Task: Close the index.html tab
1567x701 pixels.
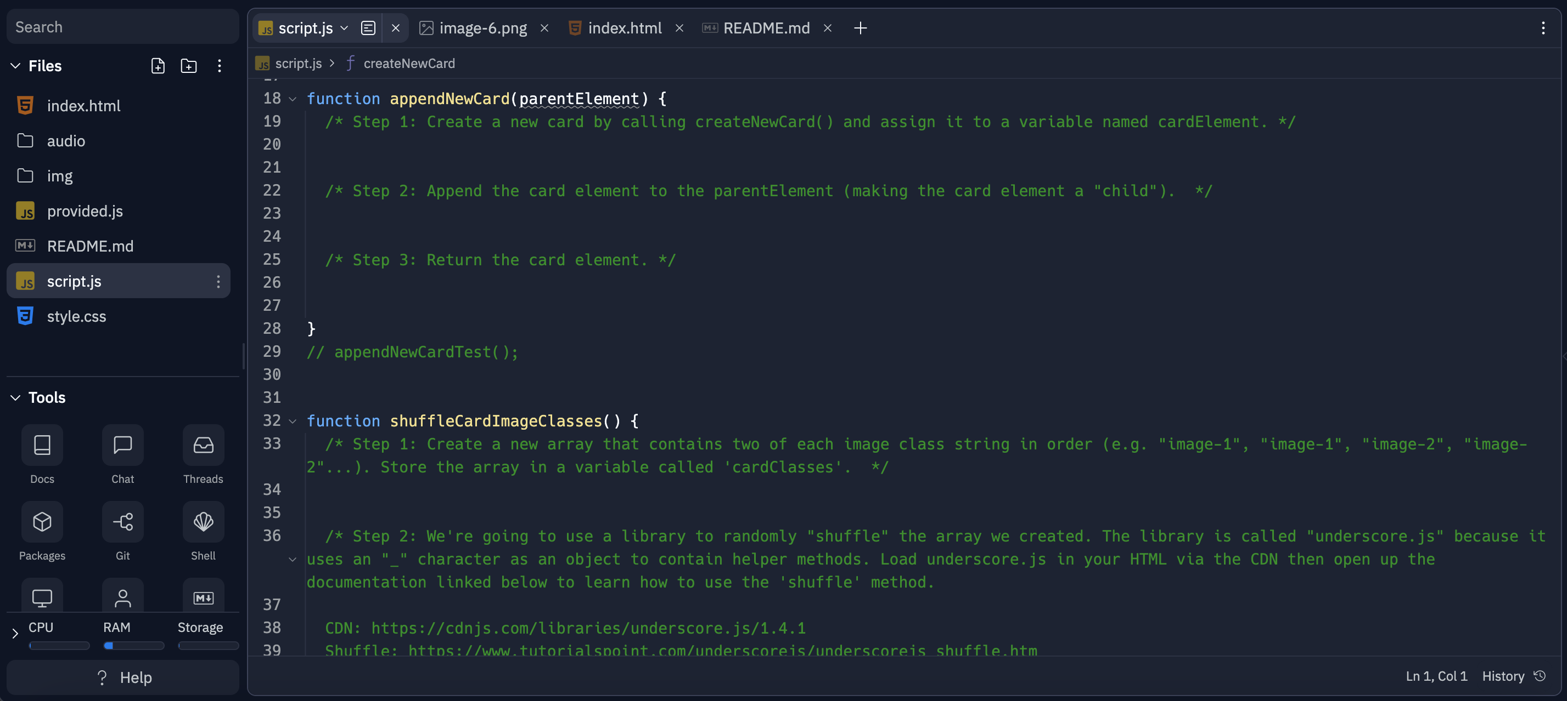Action: point(679,28)
